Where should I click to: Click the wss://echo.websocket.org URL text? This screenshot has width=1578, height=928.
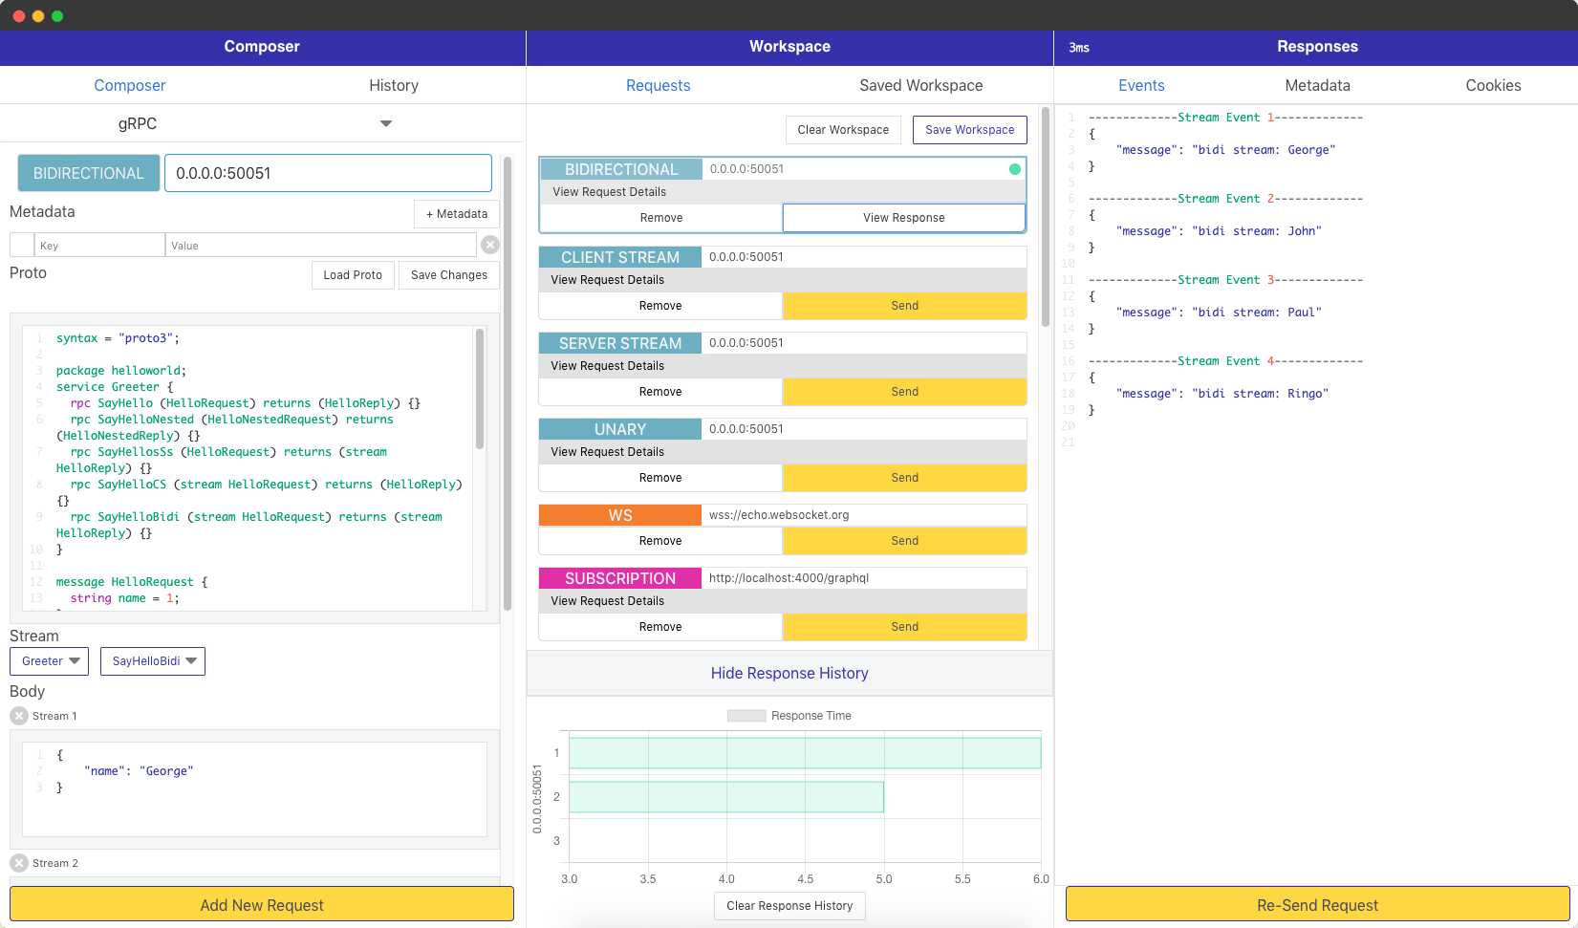pyautogui.click(x=779, y=515)
